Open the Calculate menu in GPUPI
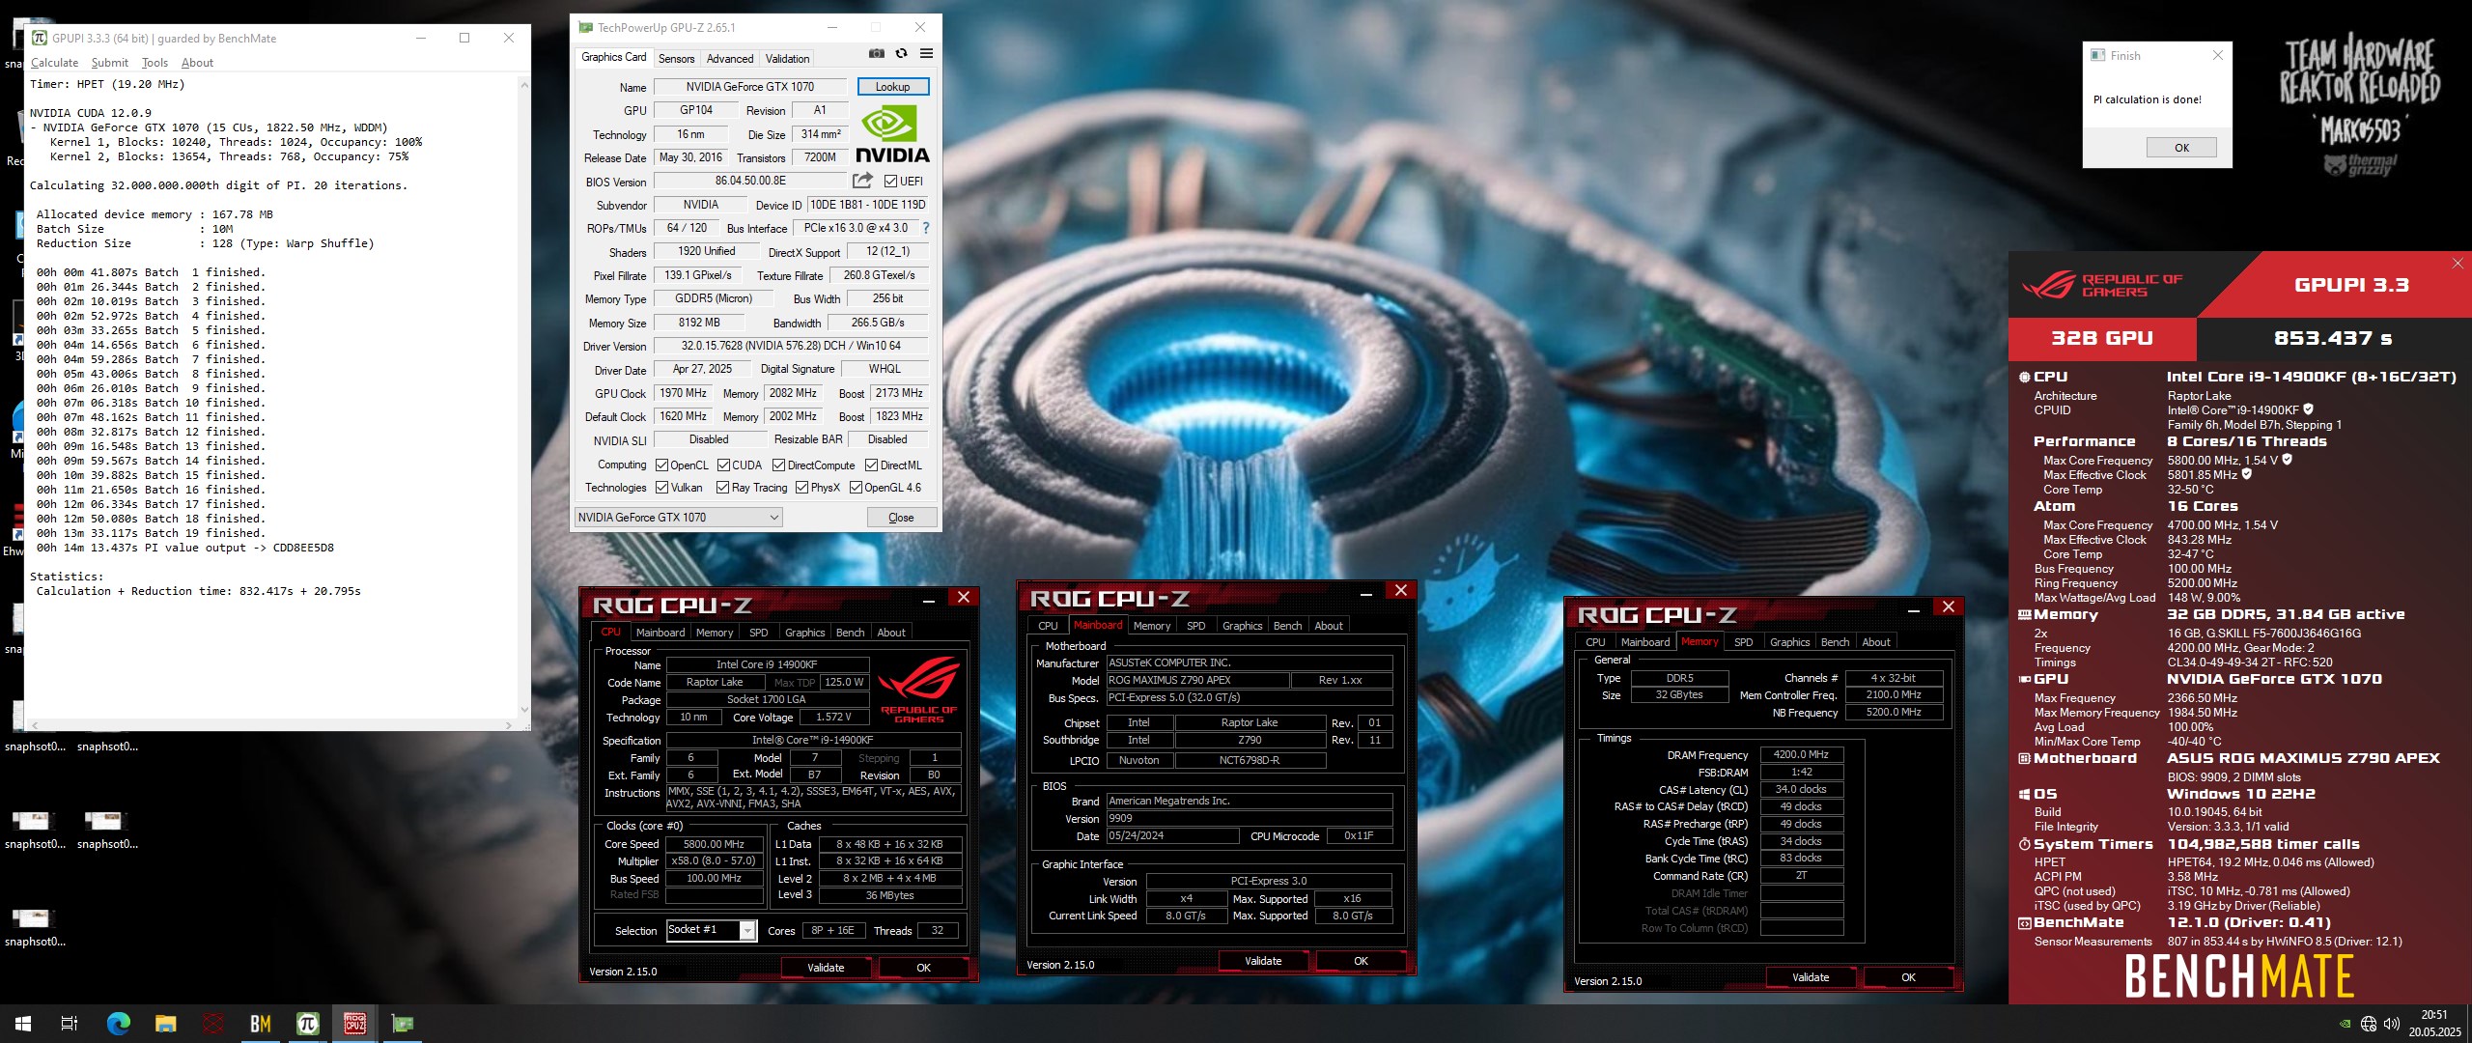2472x1043 pixels. (54, 63)
